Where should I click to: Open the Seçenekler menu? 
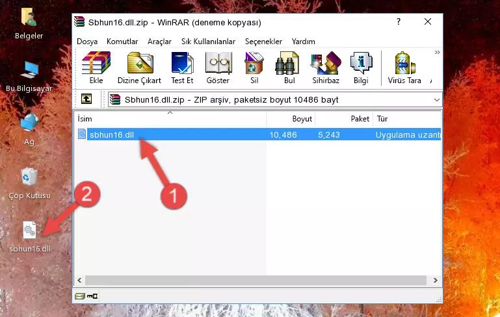[x=263, y=42]
